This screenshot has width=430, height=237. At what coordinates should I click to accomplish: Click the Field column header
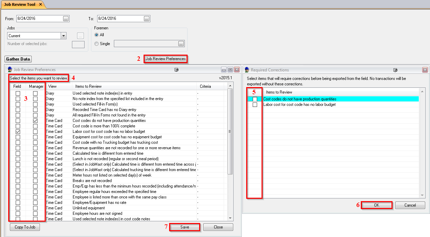(x=17, y=86)
